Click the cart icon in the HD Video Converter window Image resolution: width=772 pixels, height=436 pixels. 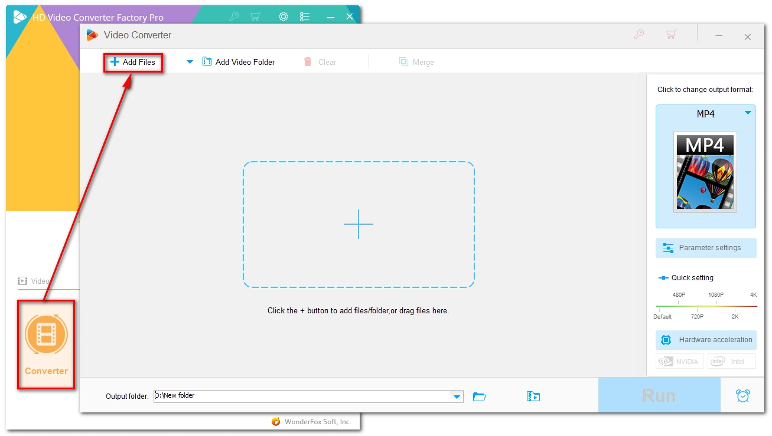click(x=255, y=17)
